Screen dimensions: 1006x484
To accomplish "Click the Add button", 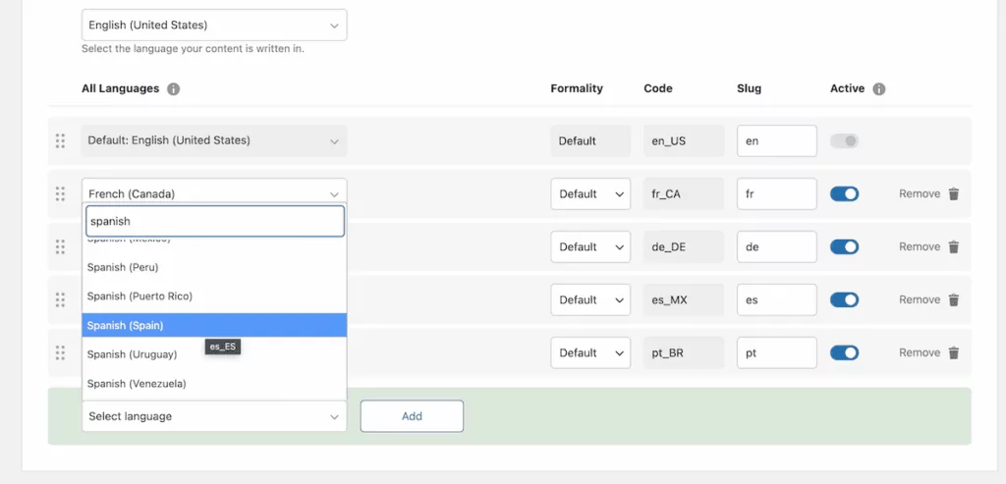I will coord(412,416).
